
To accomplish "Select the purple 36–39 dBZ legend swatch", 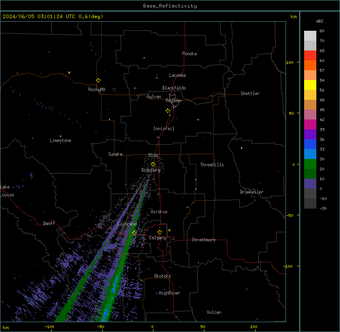I will 310,134.
